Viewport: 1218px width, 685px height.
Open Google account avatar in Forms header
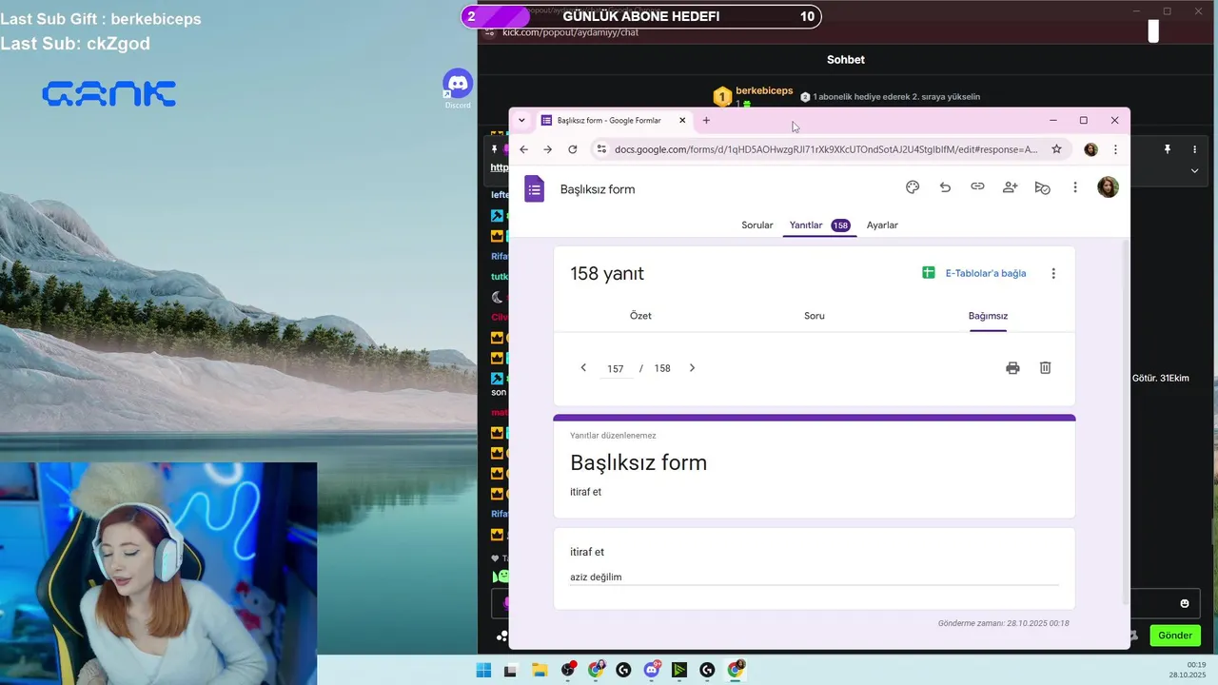point(1108,187)
